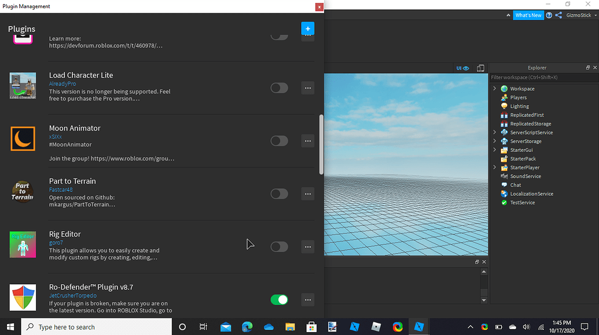Select the ServerStorage row in Explorer
Image resolution: width=599 pixels, height=335 pixels.
point(544,142)
